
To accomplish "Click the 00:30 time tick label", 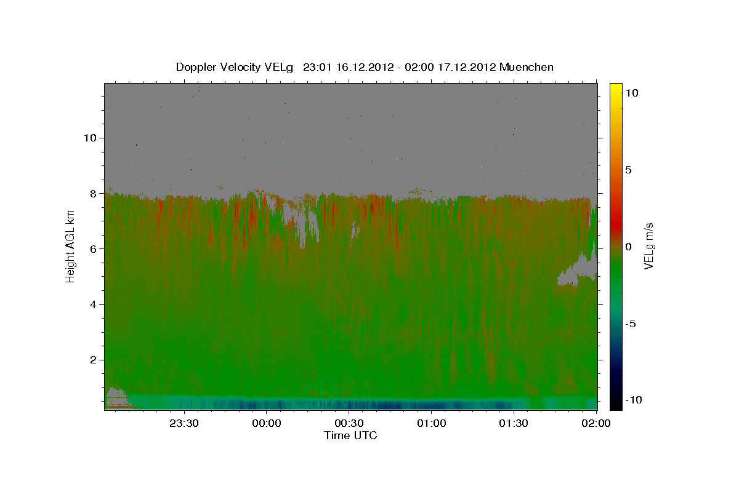I will [349, 423].
